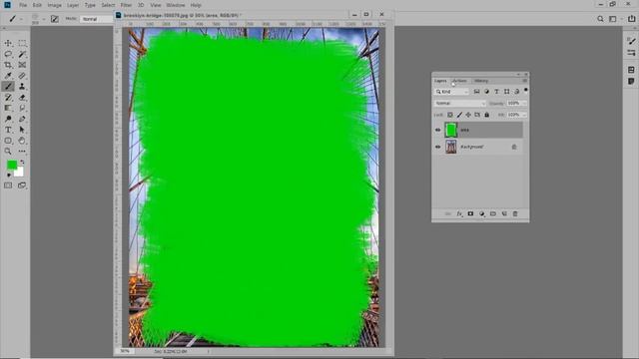This screenshot has height=359, width=639.
Task: Select the Brush tool in toolbox
Action: 8,87
